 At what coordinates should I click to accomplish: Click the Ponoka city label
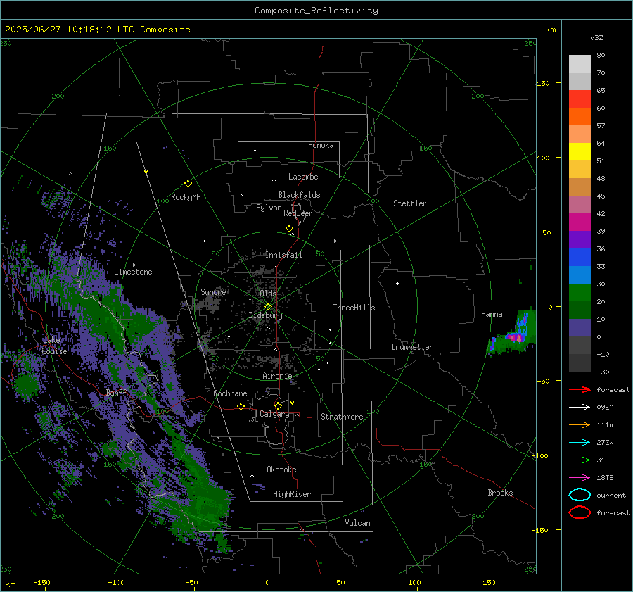(x=321, y=145)
